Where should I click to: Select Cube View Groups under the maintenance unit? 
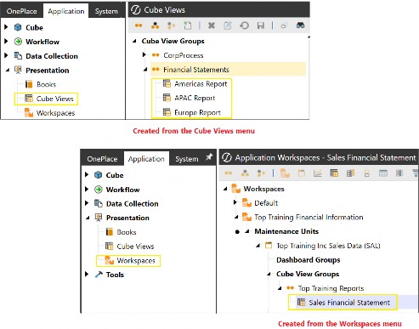pos(308,274)
